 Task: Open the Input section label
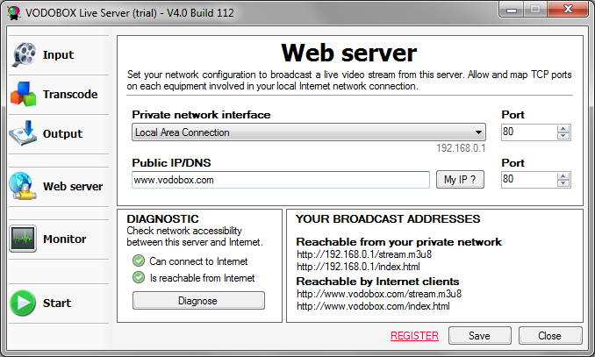click(x=58, y=54)
